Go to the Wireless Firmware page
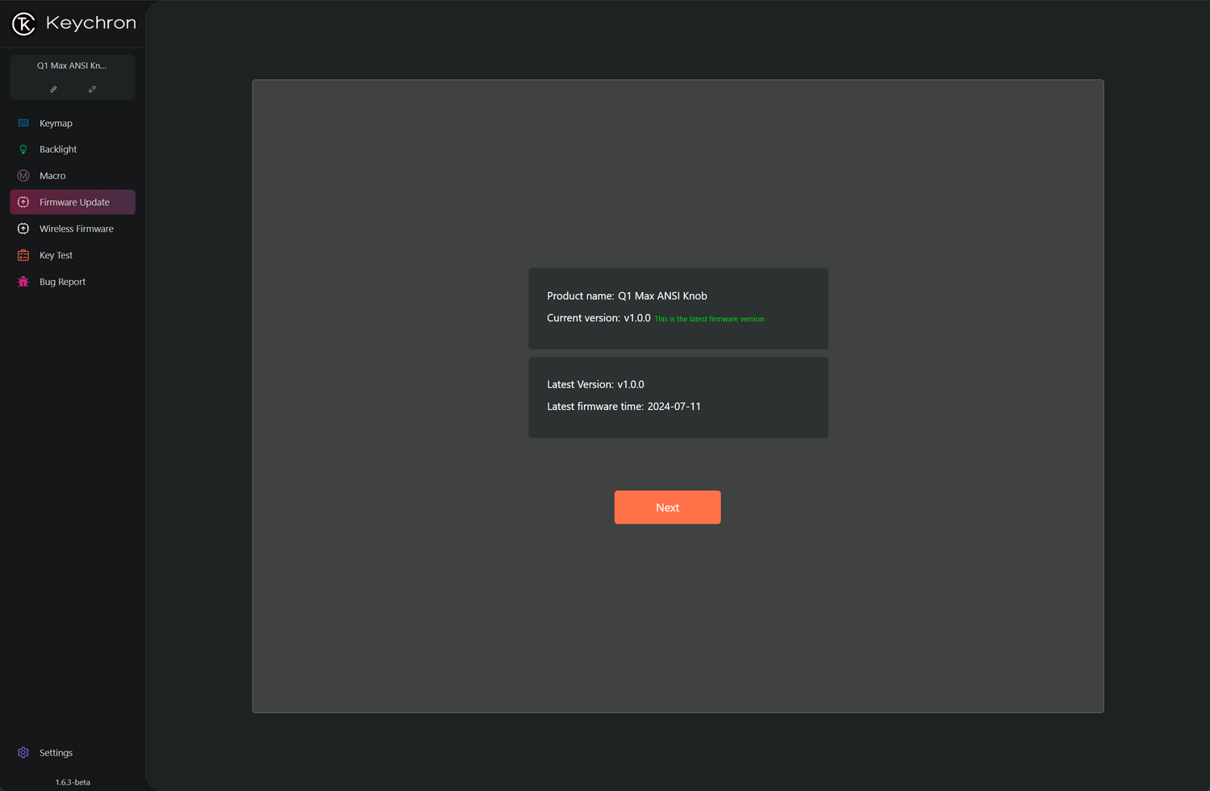The height and width of the screenshot is (791, 1210). pyautogui.click(x=73, y=229)
